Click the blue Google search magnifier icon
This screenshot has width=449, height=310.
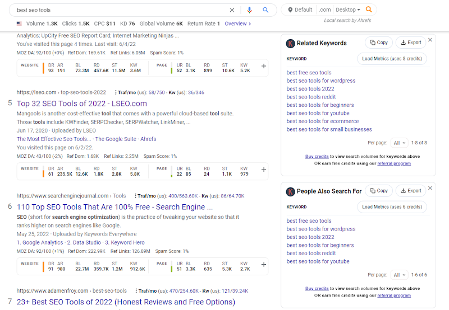(265, 10)
